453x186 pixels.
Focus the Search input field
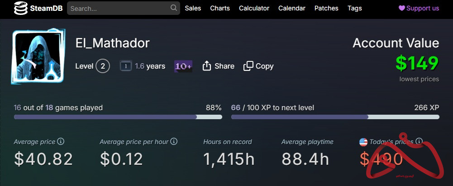click(x=124, y=8)
